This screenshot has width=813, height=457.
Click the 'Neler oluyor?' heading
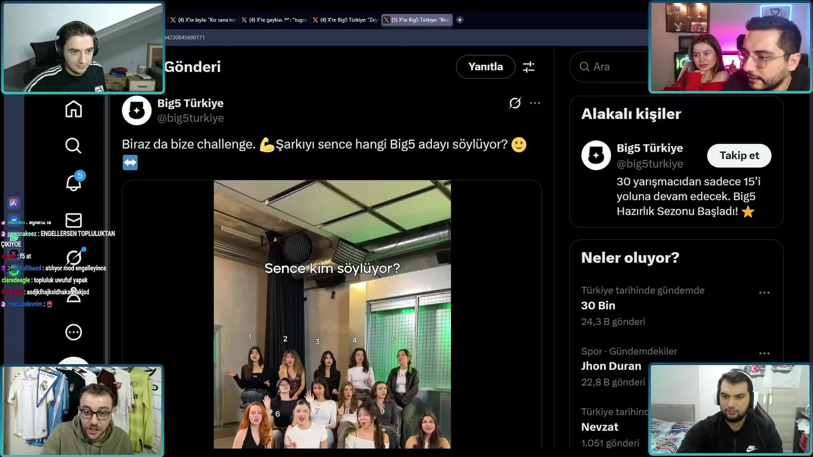tap(630, 258)
